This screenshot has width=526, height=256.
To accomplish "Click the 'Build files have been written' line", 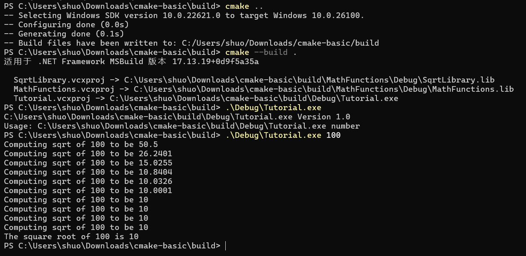I will pos(191,43).
